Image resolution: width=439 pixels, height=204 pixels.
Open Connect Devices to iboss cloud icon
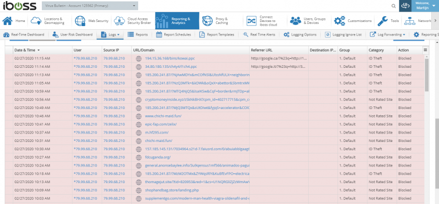tap(251, 21)
